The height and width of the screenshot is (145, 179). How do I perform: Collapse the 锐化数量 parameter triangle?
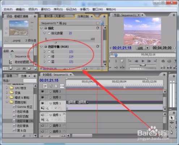point(44,33)
